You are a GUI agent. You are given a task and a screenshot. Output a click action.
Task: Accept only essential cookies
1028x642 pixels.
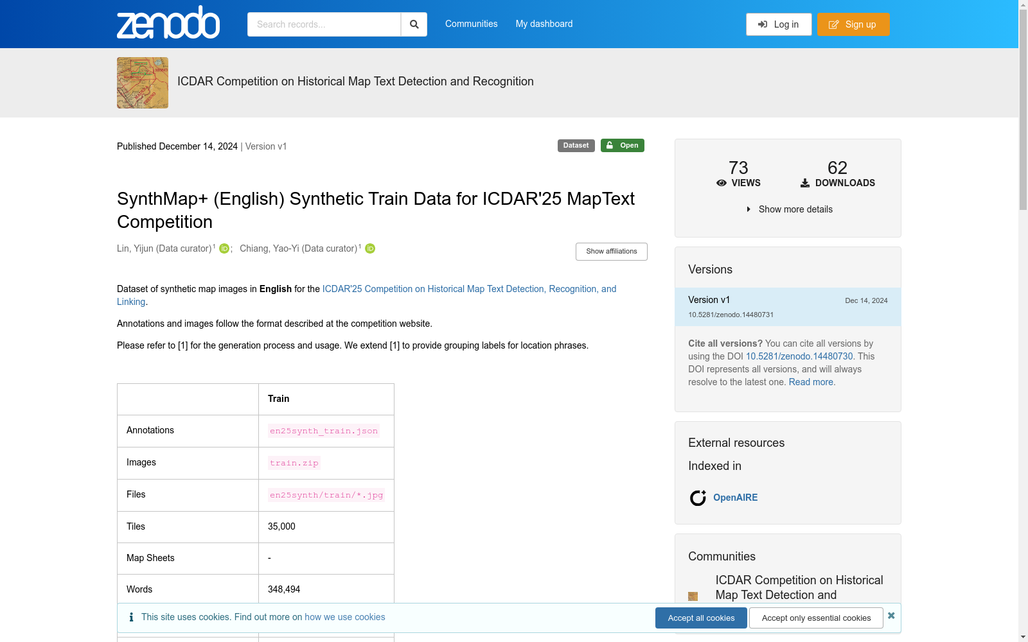point(817,618)
